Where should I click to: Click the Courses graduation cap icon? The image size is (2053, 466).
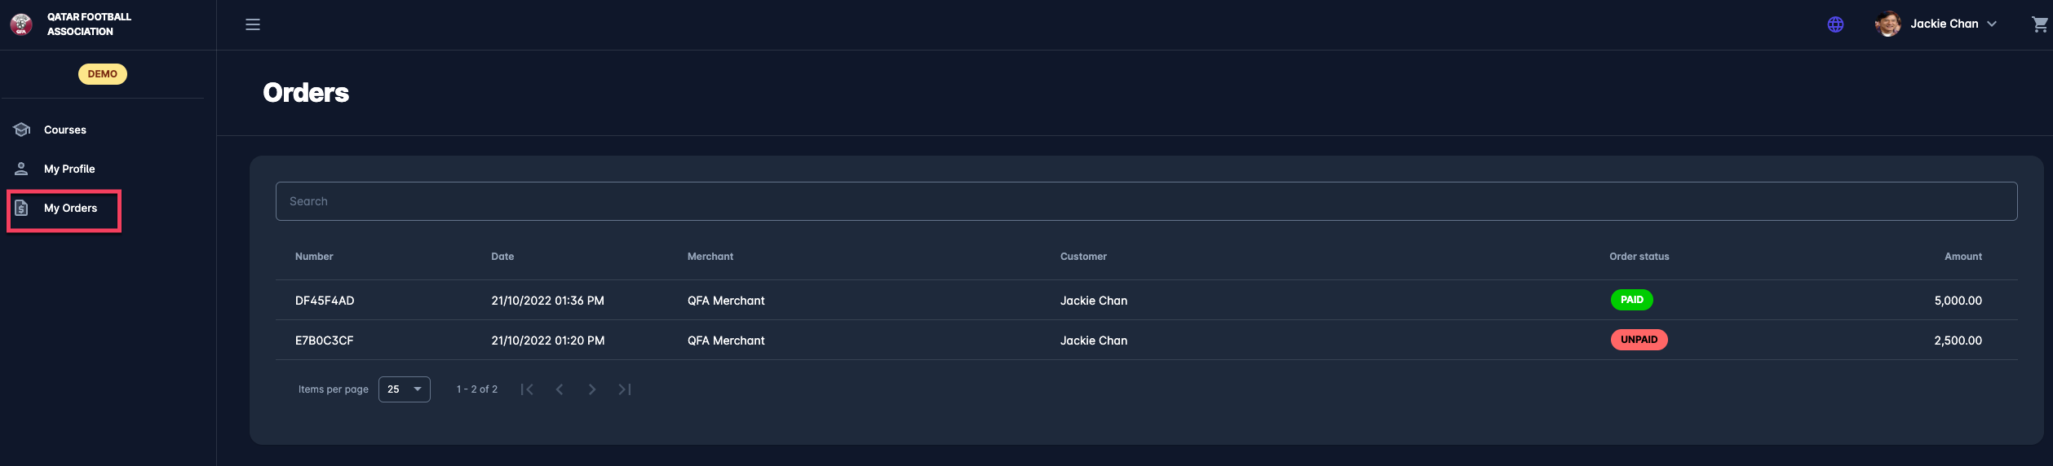22,130
